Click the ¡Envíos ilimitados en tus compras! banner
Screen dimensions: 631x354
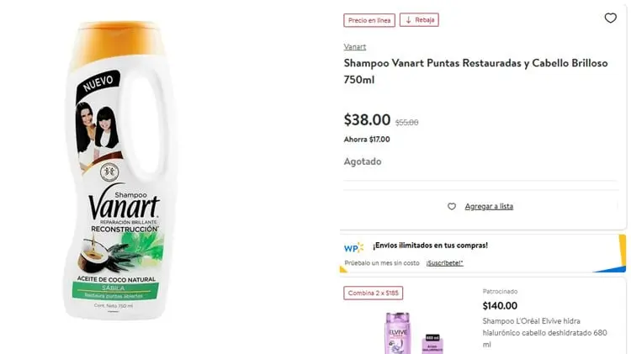(483, 253)
